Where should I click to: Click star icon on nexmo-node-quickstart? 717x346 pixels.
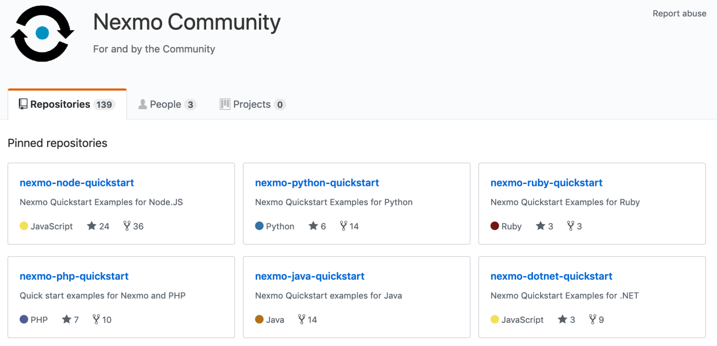click(92, 226)
